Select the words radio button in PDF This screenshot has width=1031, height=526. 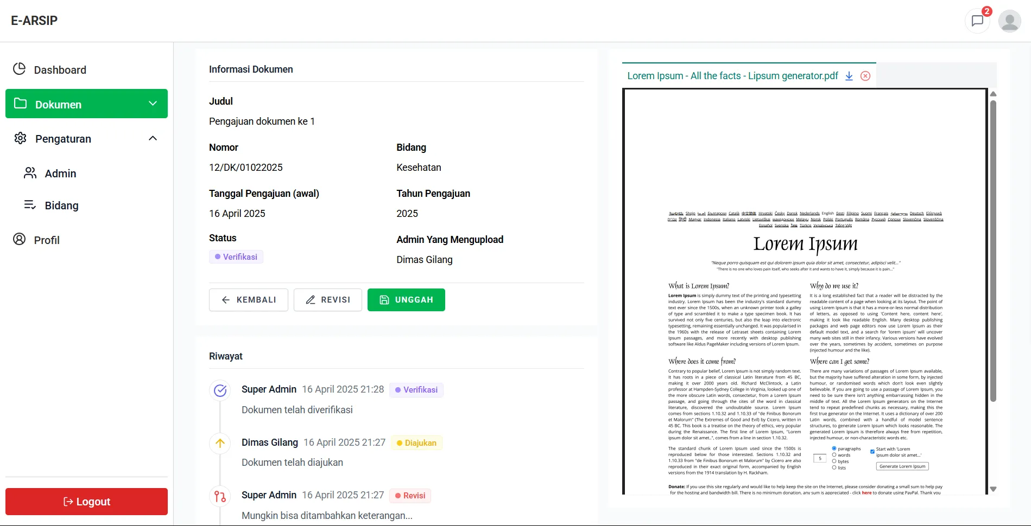pyautogui.click(x=834, y=455)
